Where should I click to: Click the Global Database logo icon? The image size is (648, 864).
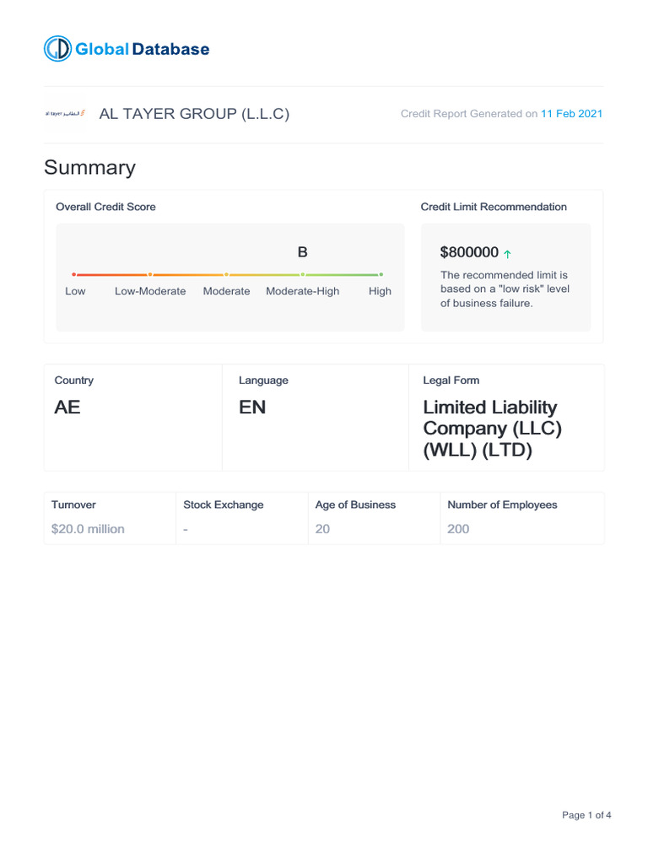click(x=57, y=49)
